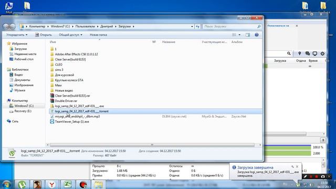Click the Открыть toolbar button
The height and width of the screenshot is (189, 336).
coord(43,35)
